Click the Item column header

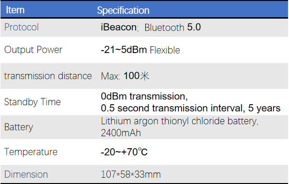[x=15, y=10]
